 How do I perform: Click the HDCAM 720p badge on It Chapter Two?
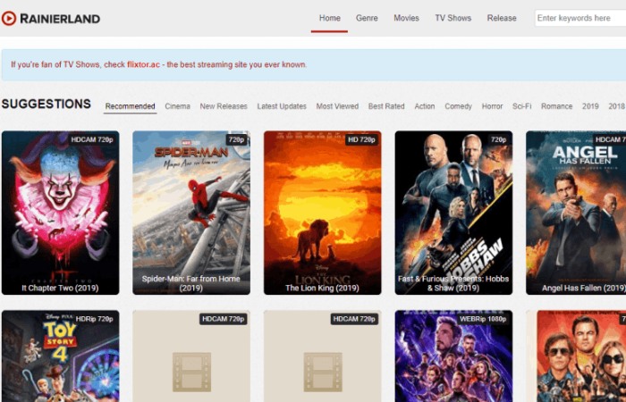coord(92,139)
